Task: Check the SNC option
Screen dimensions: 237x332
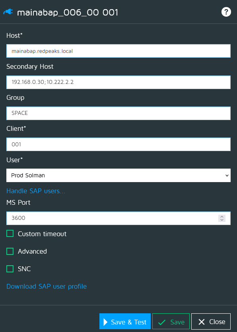Action: pyautogui.click(x=10, y=269)
